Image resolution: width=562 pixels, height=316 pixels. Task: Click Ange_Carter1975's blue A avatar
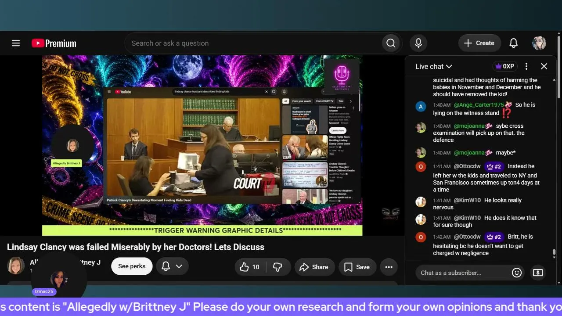(421, 107)
